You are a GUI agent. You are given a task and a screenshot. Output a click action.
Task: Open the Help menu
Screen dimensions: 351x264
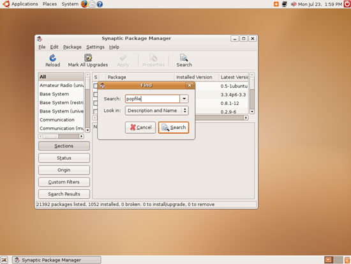point(114,47)
